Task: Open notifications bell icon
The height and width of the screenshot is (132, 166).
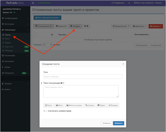Action: 129,3
